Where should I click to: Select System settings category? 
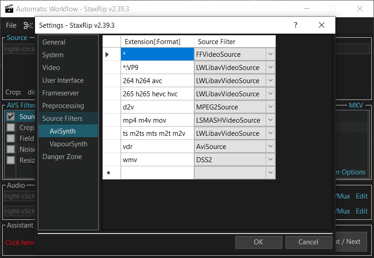coord(68,55)
